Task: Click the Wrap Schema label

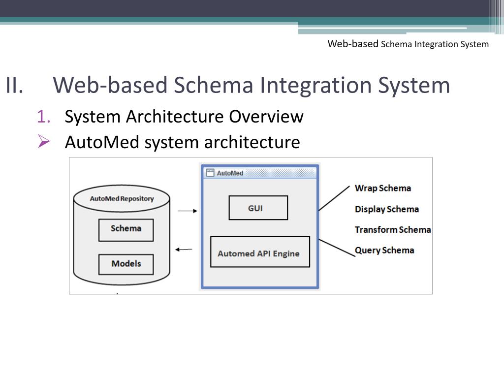Action: coord(383,188)
